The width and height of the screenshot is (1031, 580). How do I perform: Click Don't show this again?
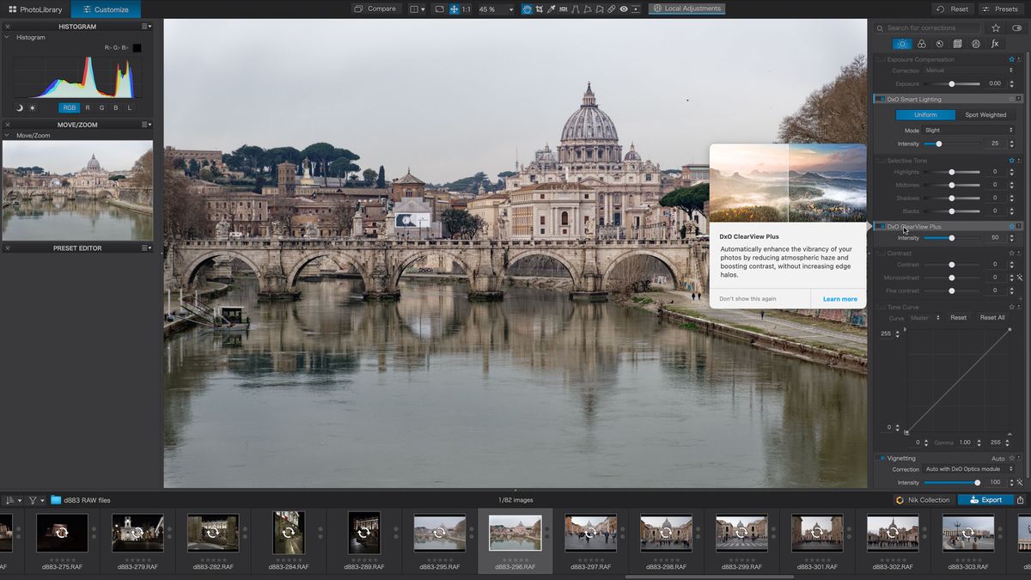[747, 299]
